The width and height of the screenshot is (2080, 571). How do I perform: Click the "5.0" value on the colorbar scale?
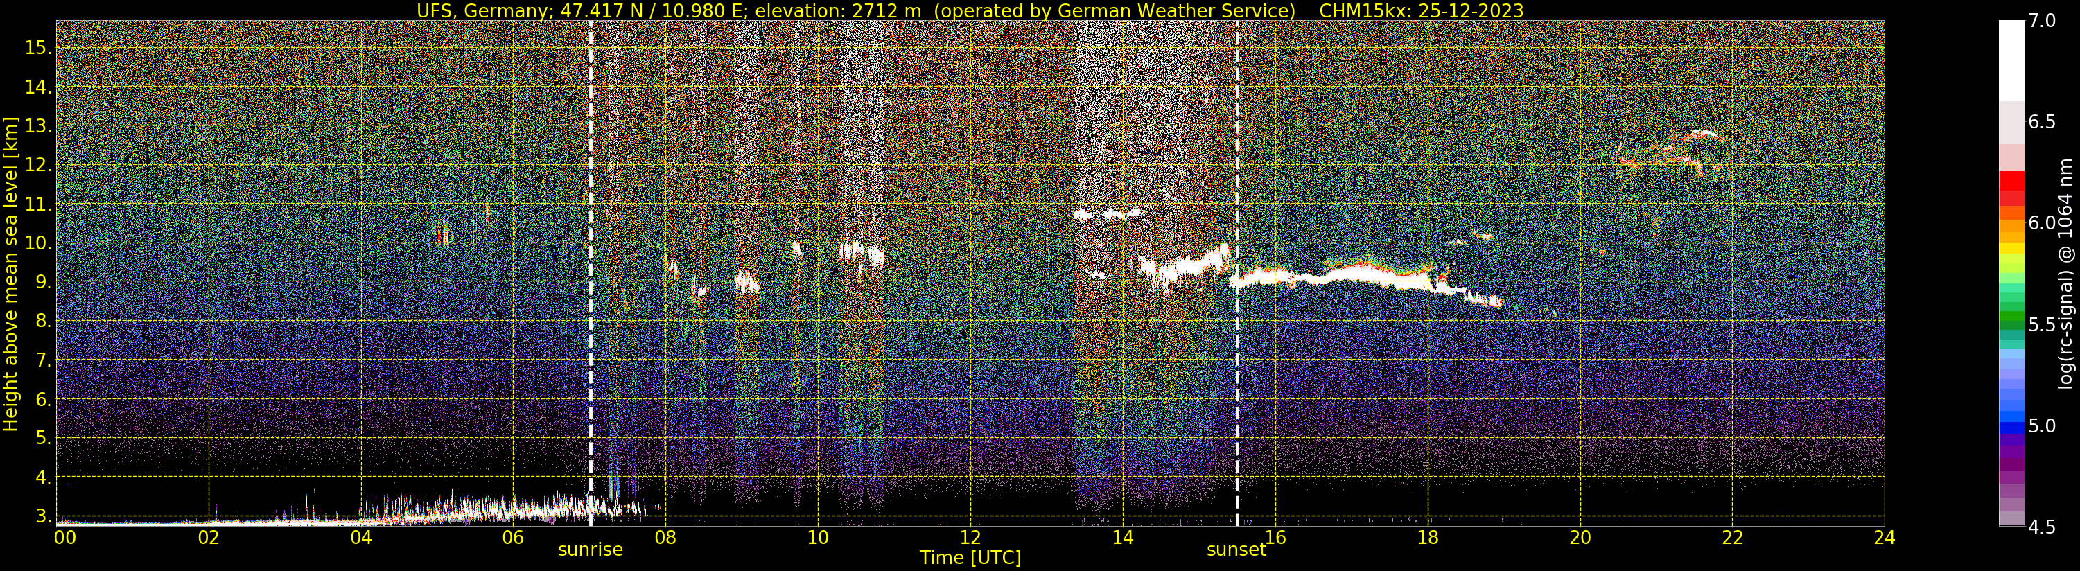[x=2042, y=425]
